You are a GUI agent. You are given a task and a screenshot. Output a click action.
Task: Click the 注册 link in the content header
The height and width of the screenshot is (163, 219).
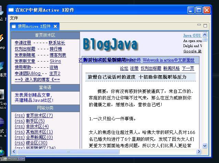coord(134,68)
